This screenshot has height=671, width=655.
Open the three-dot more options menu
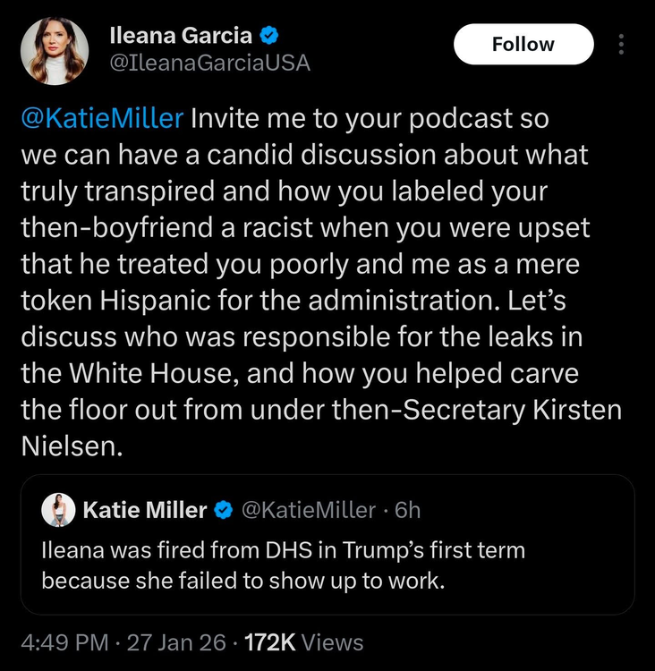(x=623, y=45)
